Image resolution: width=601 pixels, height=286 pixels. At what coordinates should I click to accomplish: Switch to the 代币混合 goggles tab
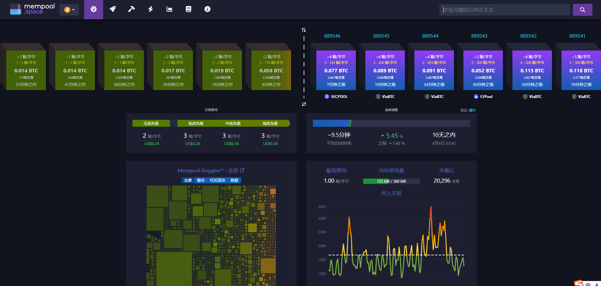click(218, 180)
